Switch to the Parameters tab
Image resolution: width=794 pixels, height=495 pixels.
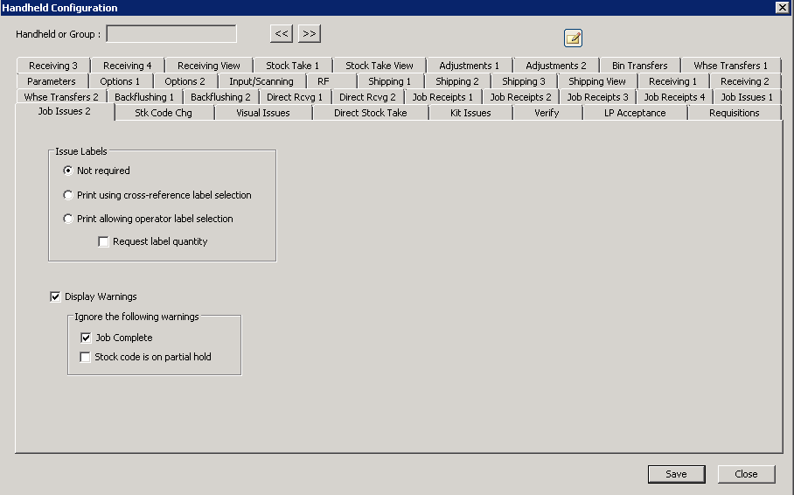click(52, 81)
